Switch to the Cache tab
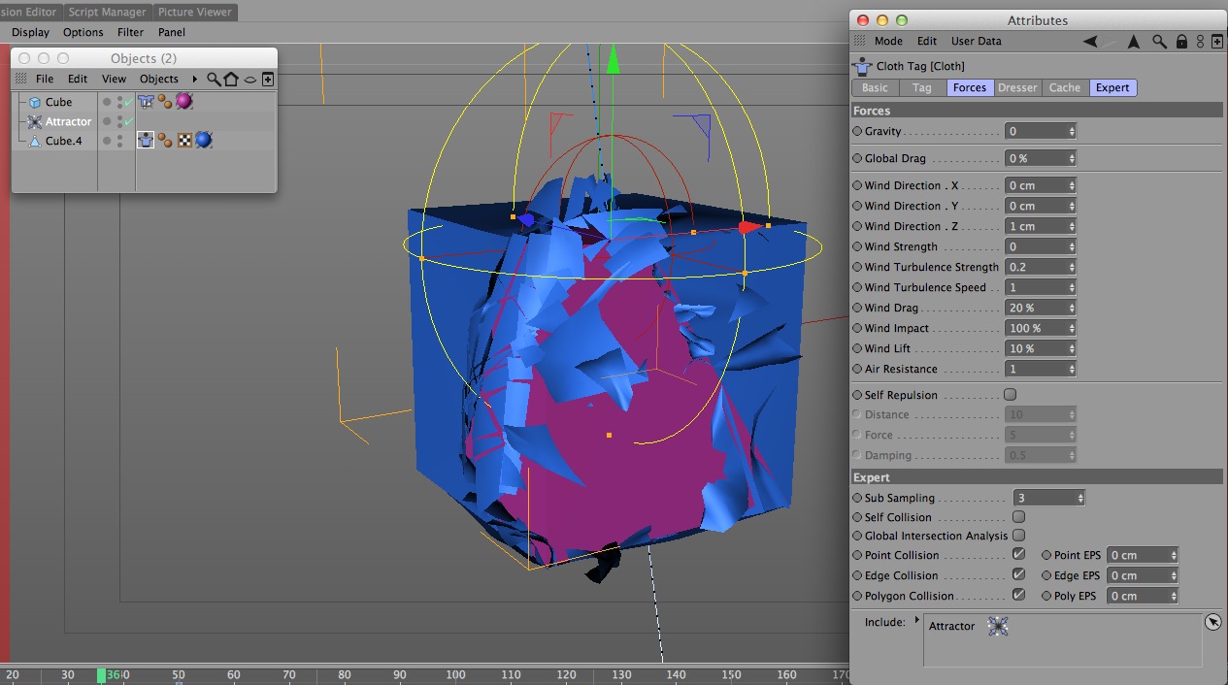Image resolution: width=1228 pixels, height=685 pixels. [1065, 87]
